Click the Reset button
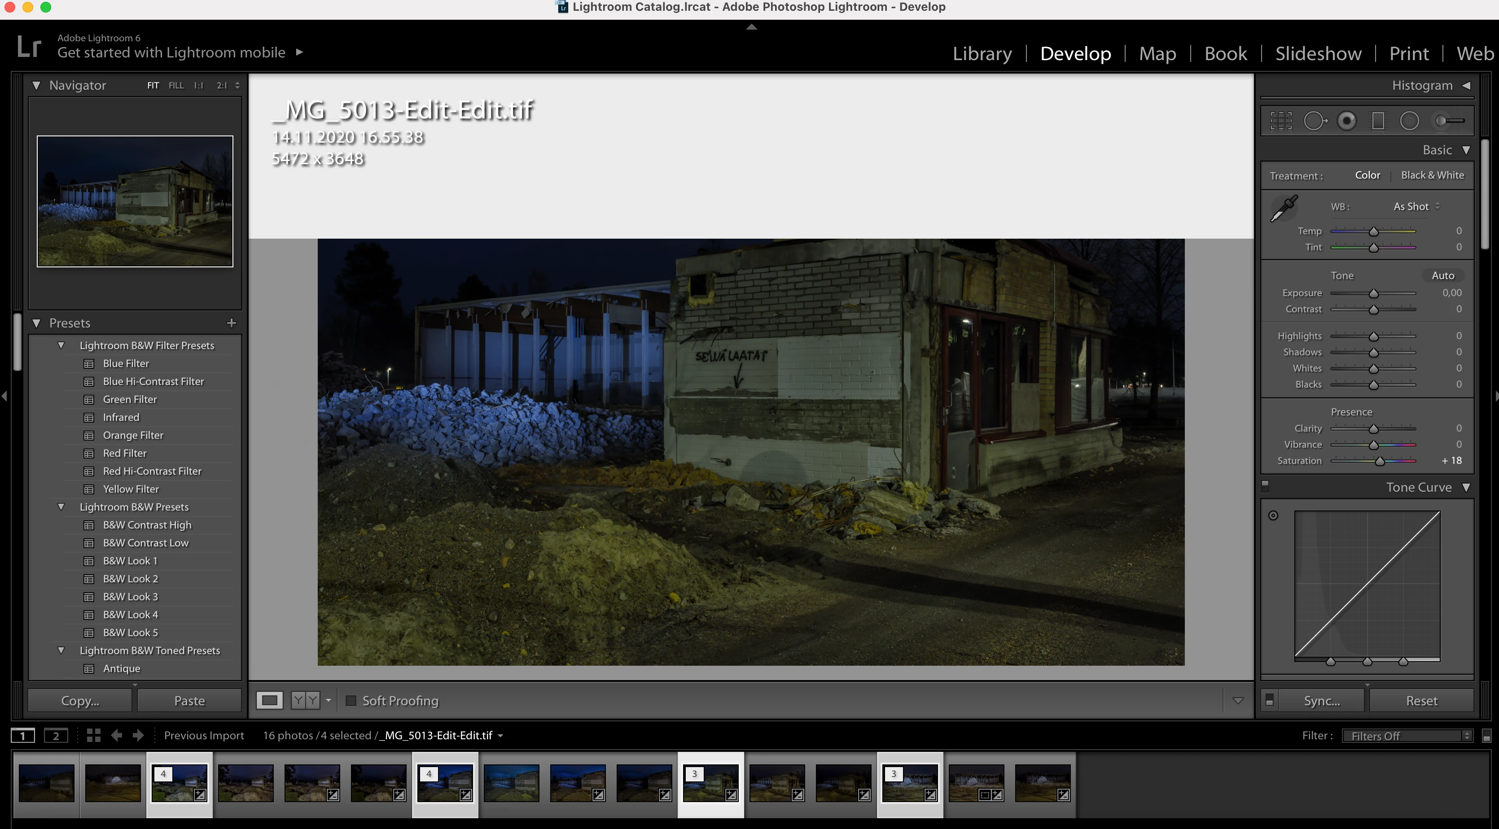This screenshot has height=829, width=1499. pyautogui.click(x=1421, y=700)
